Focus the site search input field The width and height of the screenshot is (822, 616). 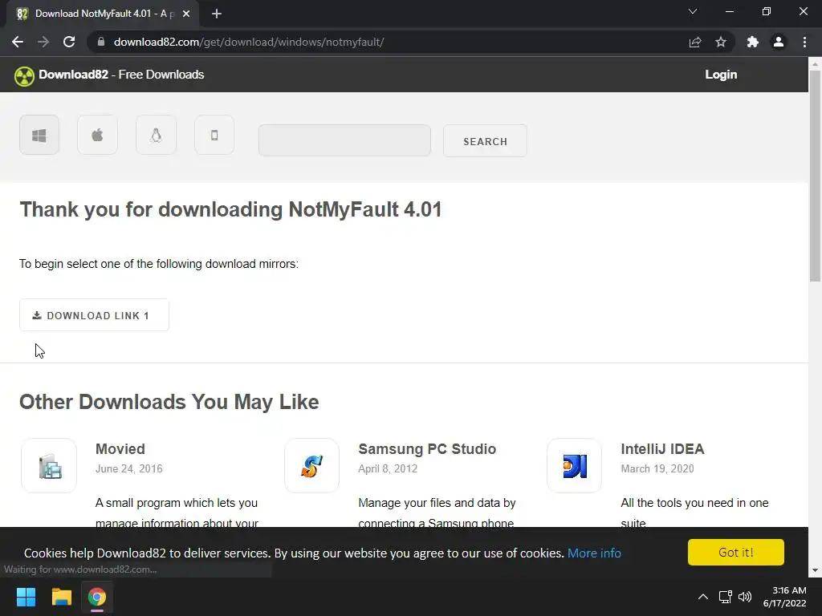coord(344,140)
